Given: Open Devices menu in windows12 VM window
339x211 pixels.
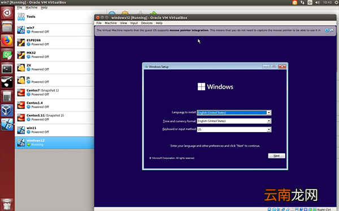Looking at the screenshot, I should pyautogui.click(x=147, y=23).
